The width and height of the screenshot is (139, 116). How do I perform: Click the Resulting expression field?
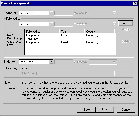coord(67,73)
